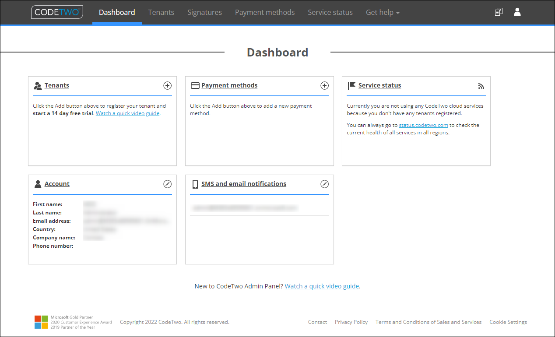555x337 pixels.
Task: Add a new tenant with plus icon
Action: (167, 86)
